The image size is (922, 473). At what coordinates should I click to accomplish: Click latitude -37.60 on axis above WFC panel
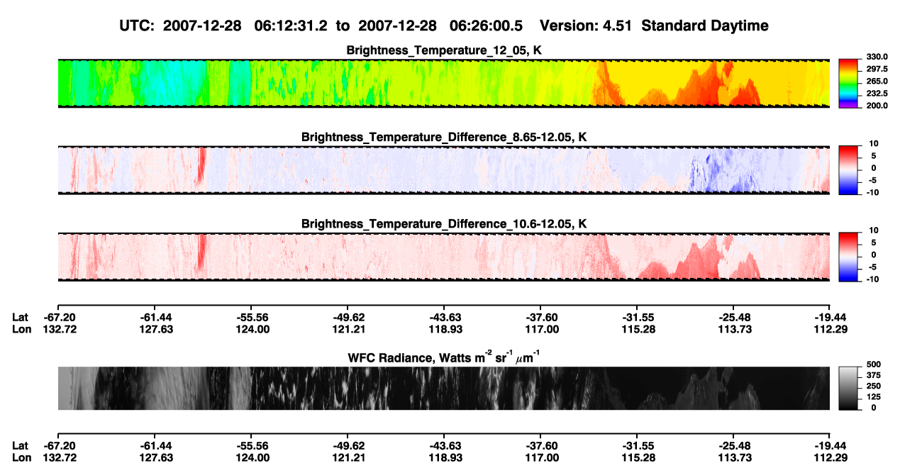tap(541, 318)
